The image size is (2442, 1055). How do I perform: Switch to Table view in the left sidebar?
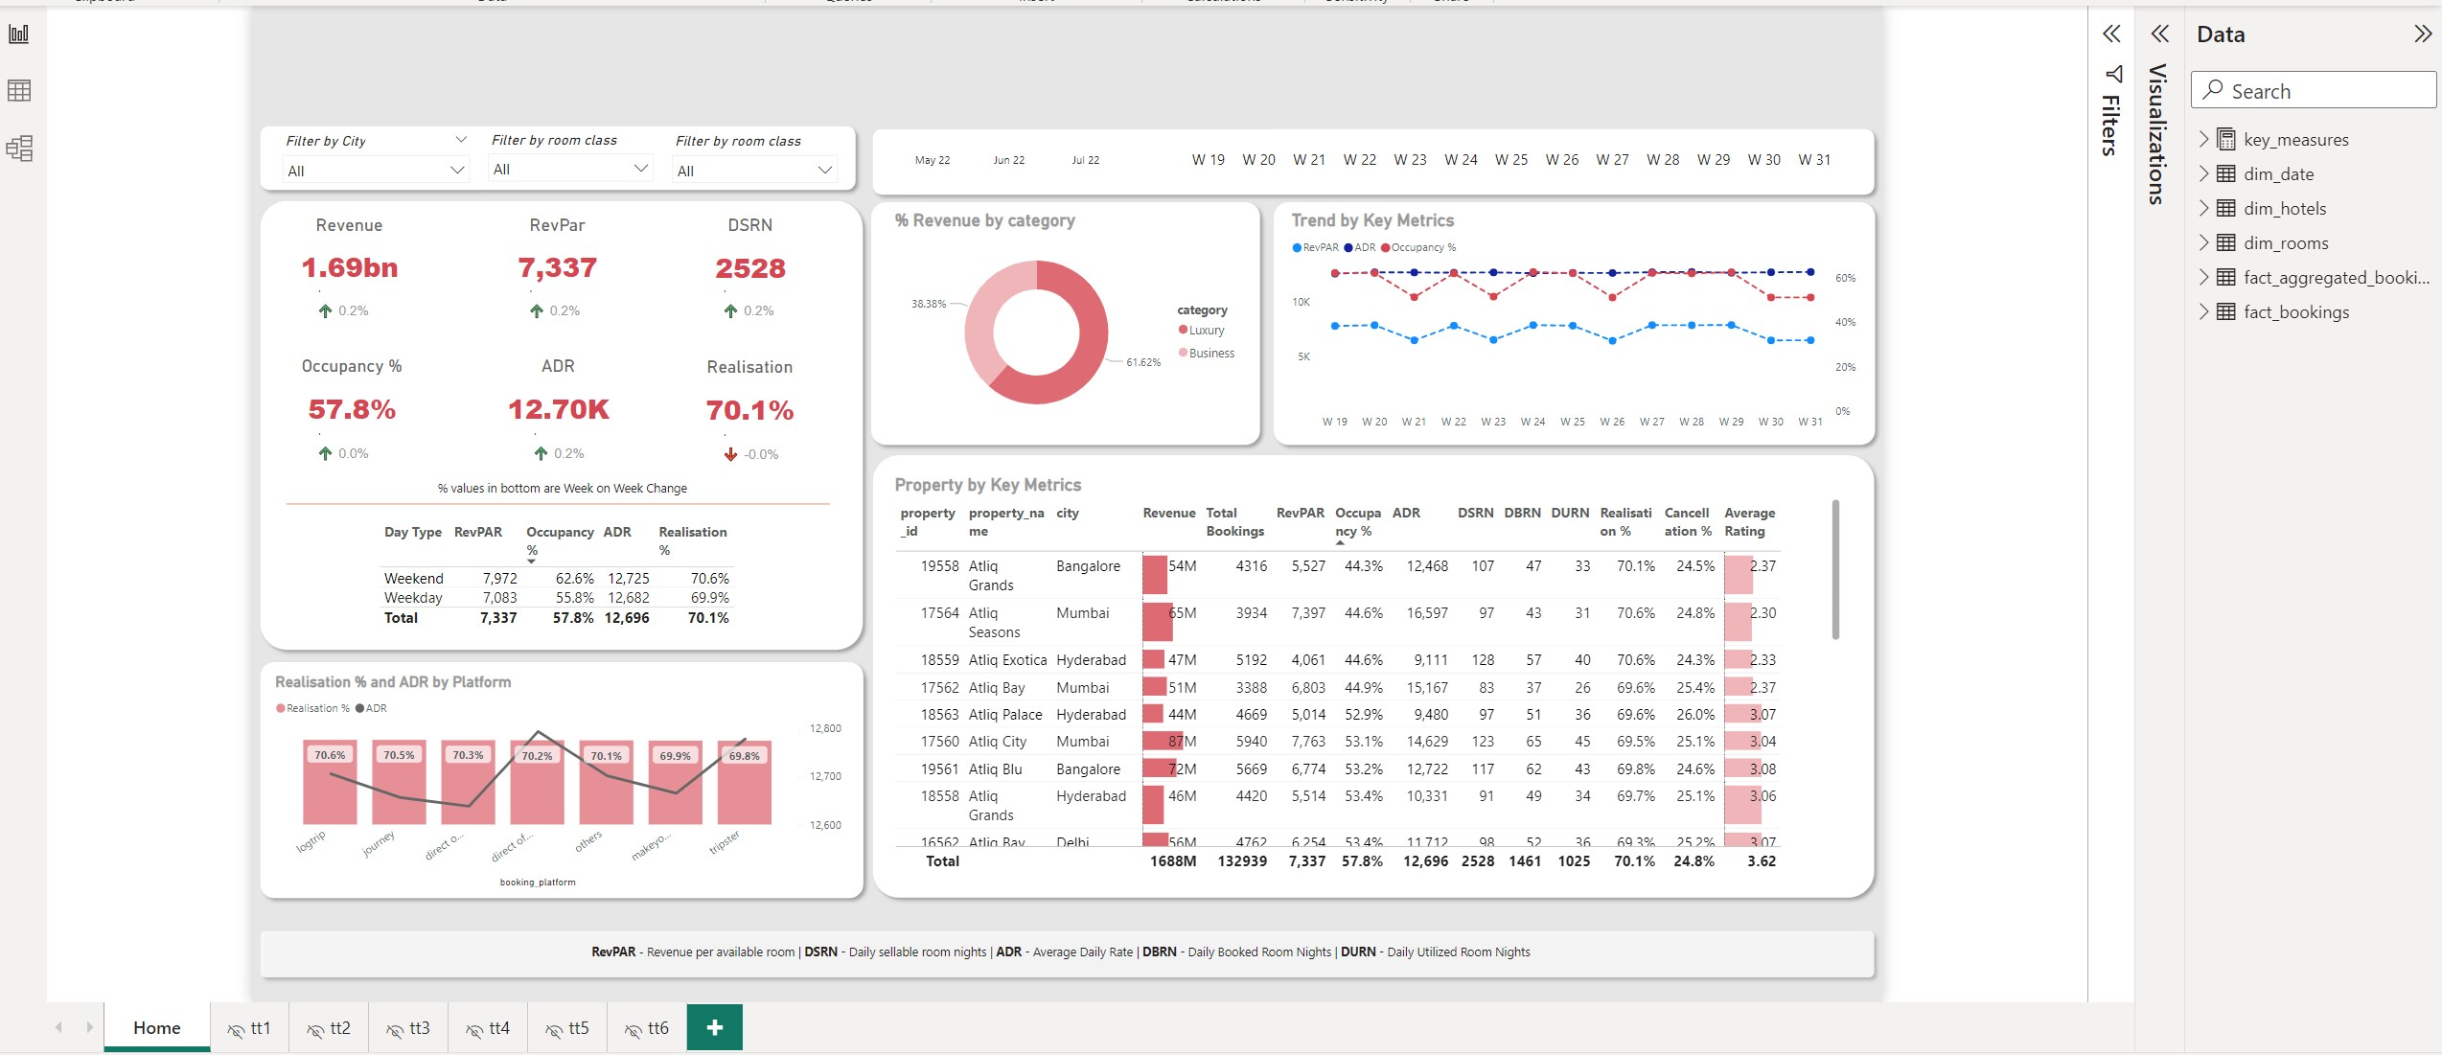click(x=19, y=91)
